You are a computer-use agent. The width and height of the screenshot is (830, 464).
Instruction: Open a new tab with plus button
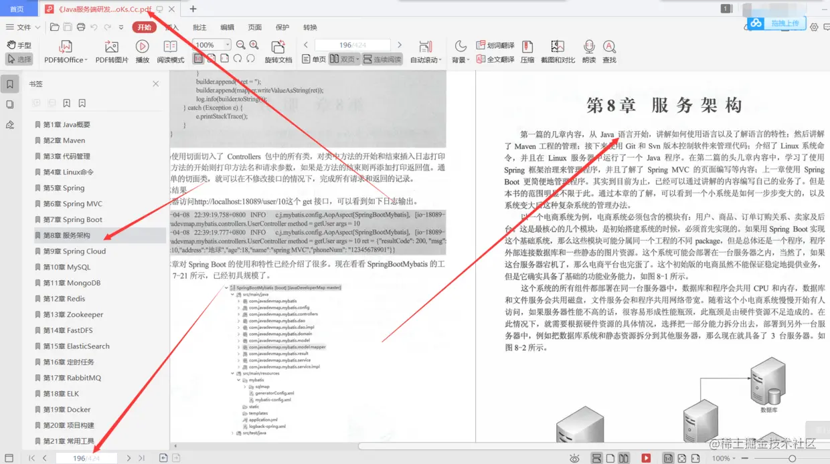[x=193, y=9]
